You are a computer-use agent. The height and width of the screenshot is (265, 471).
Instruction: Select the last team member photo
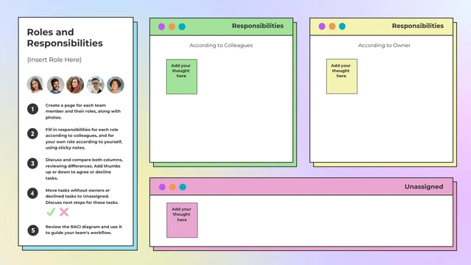coord(116,85)
